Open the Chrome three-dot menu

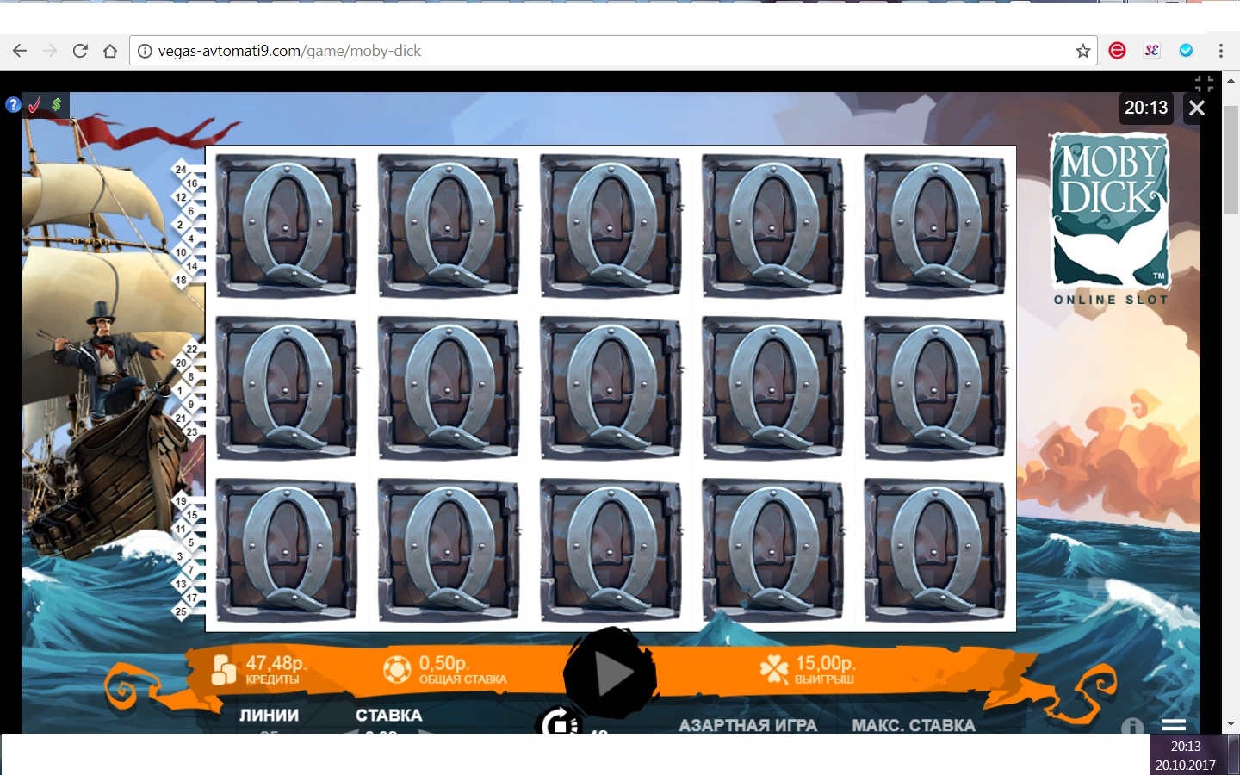pos(1221,51)
